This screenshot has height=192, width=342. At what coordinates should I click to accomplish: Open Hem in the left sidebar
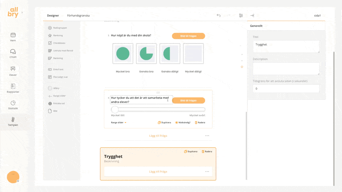coord(13,37)
